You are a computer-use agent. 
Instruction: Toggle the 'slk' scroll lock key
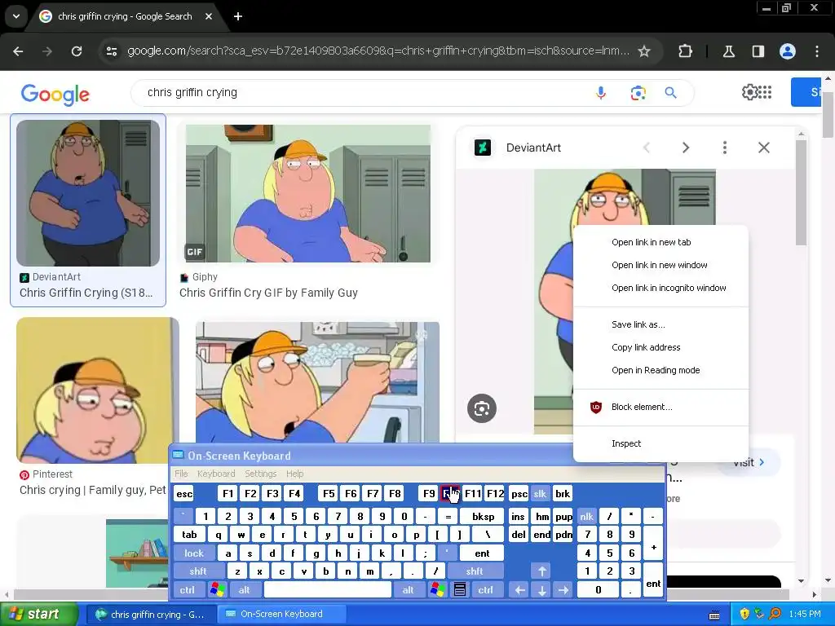(x=540, y=494)
